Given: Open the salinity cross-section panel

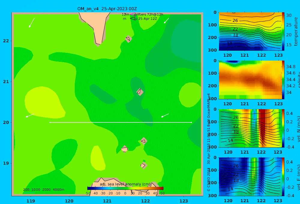Looking at the screenshot, I should pos(250,80).
